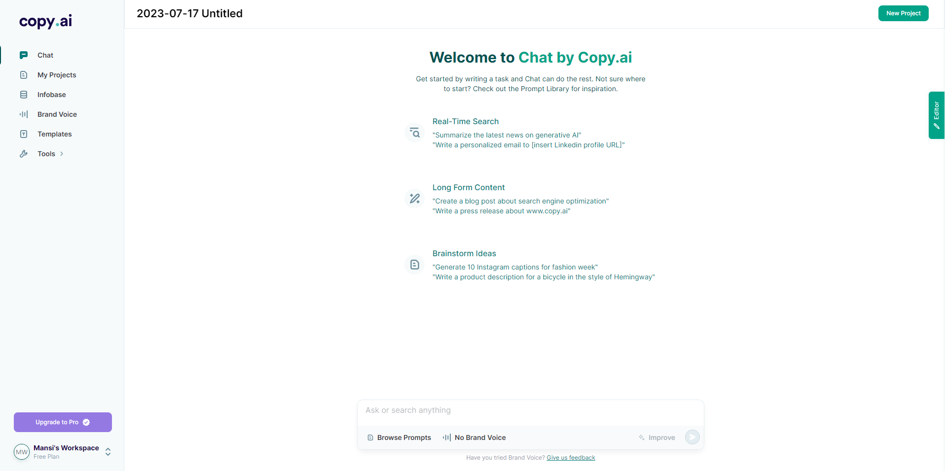Click the Brand Voice waveform sidebar icon
Screen dimensions: 945x471
click(24, 114)
